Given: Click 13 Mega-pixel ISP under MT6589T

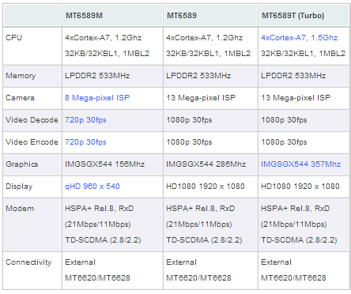Looking at the screenshot, I should [x=296, y=98].
